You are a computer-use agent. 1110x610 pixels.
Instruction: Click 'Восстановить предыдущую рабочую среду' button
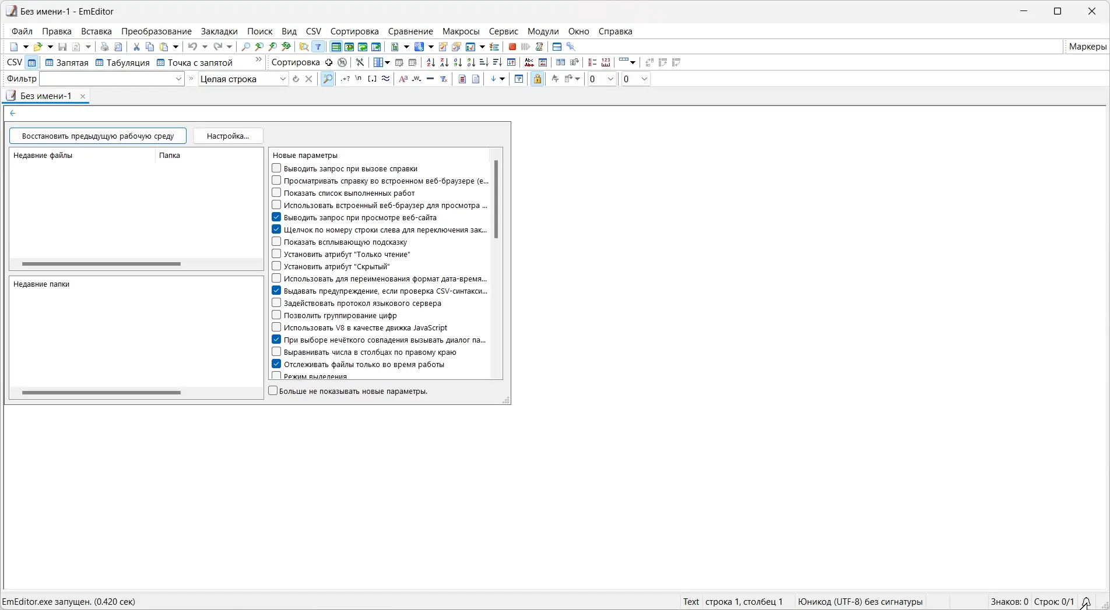97,136
